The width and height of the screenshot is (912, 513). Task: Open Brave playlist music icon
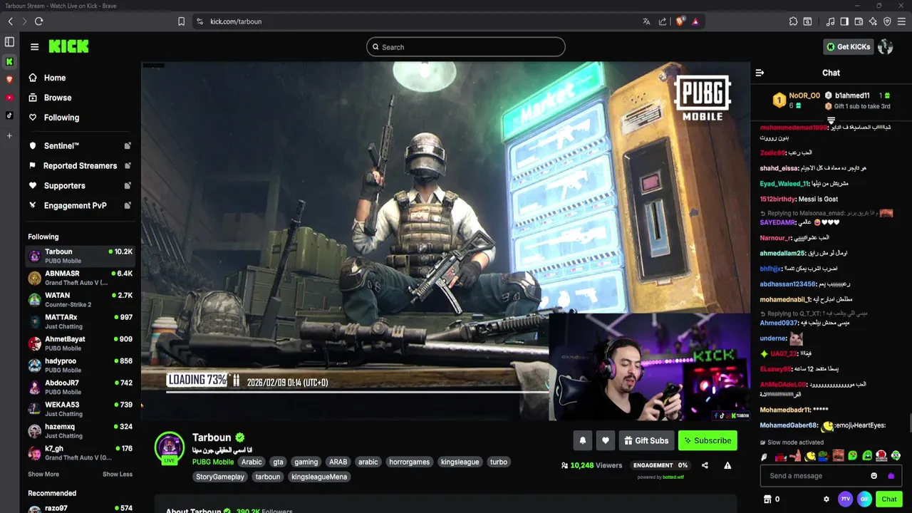[x=830, y=21]
